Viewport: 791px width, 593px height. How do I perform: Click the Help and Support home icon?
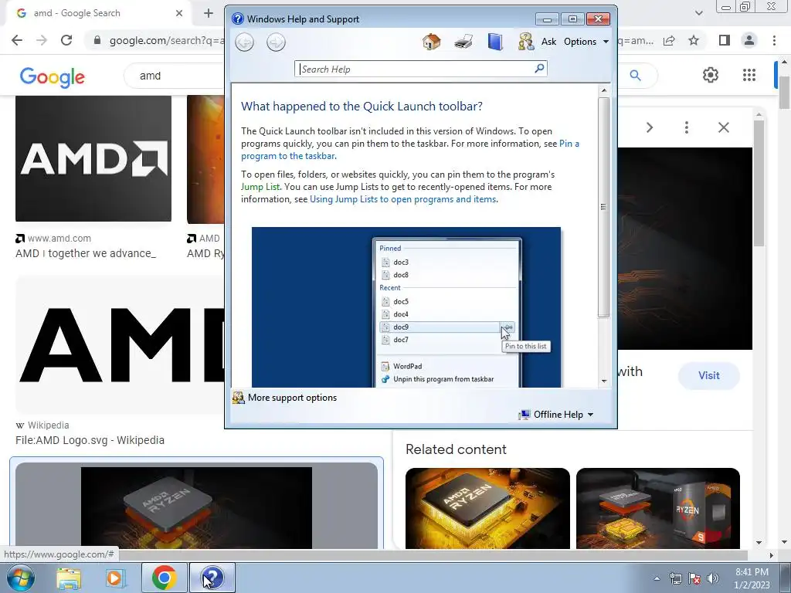click(x=431, y=42)
